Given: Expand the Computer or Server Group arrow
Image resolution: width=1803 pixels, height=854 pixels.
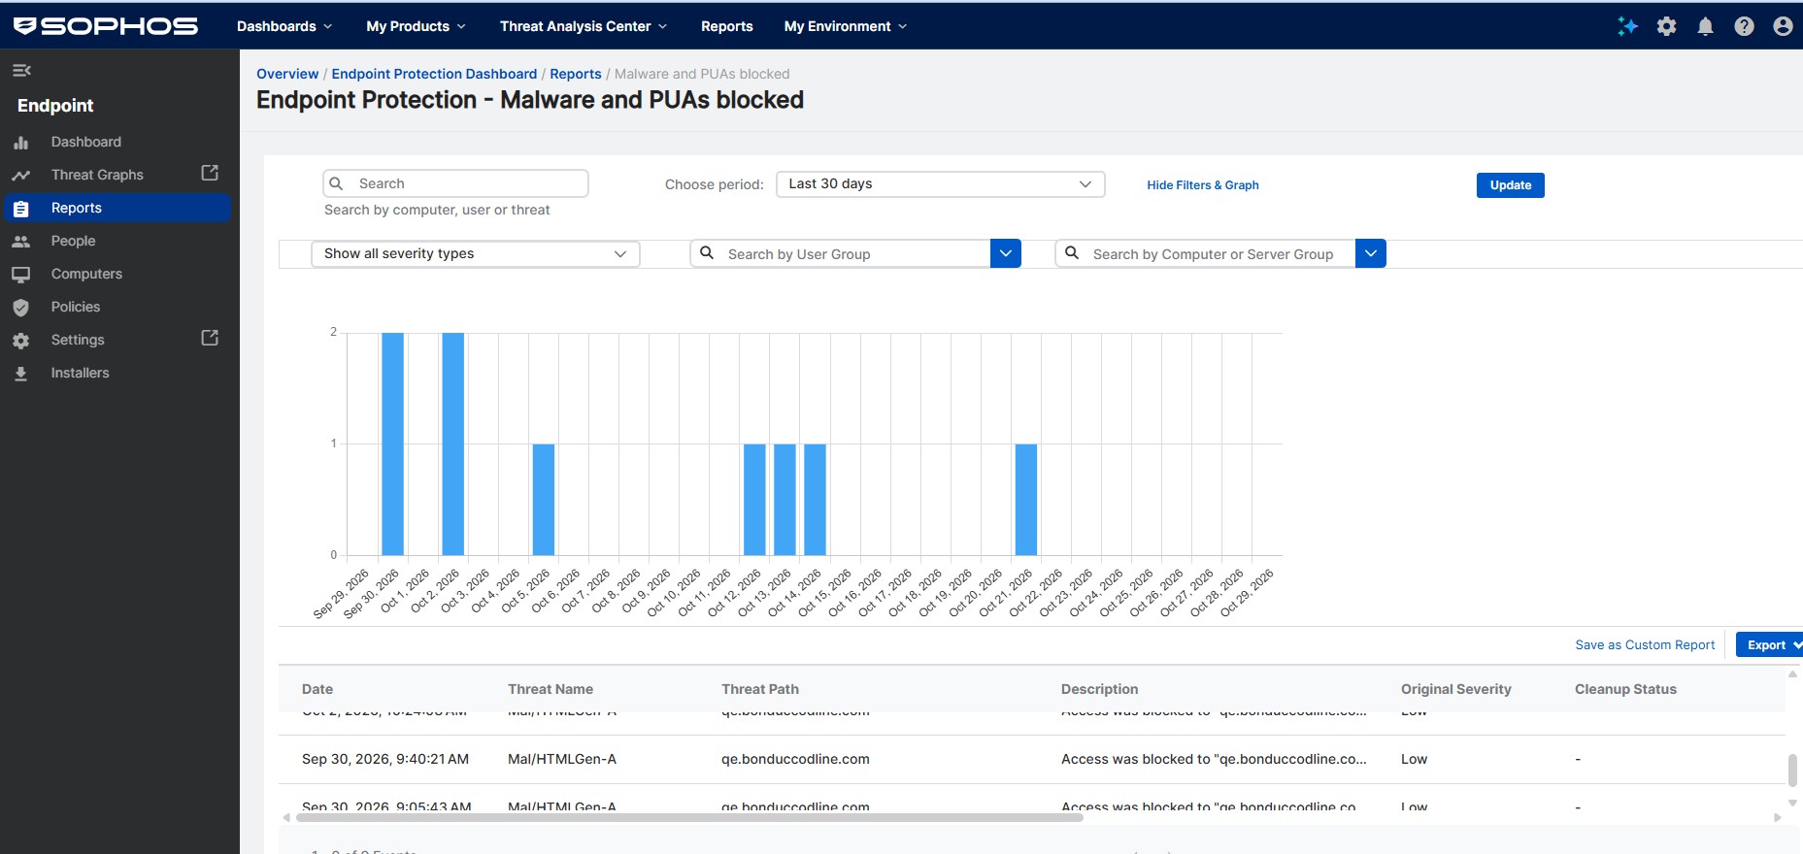Looking at the screenshot, I should (1370, 254).
